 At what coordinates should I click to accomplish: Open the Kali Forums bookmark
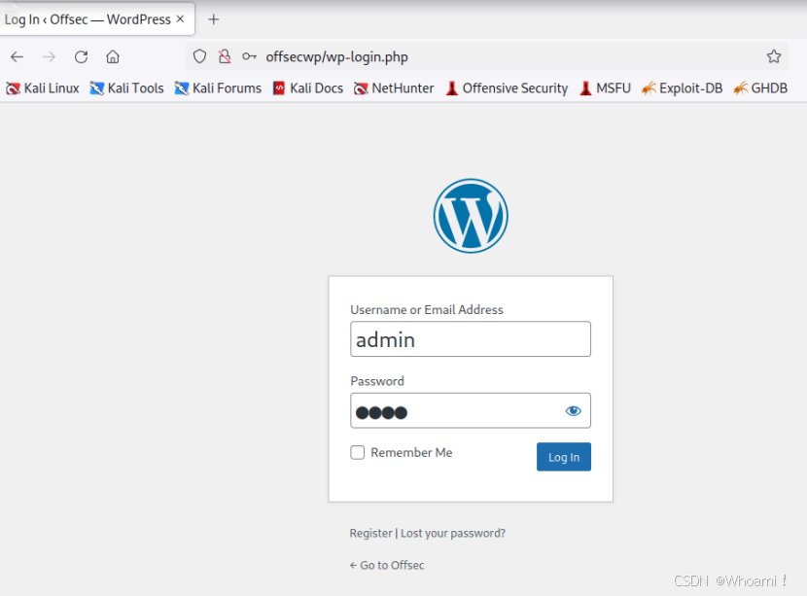point(218,88)
